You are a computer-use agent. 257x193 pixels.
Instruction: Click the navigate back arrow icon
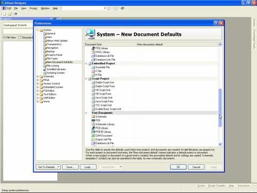109,9
